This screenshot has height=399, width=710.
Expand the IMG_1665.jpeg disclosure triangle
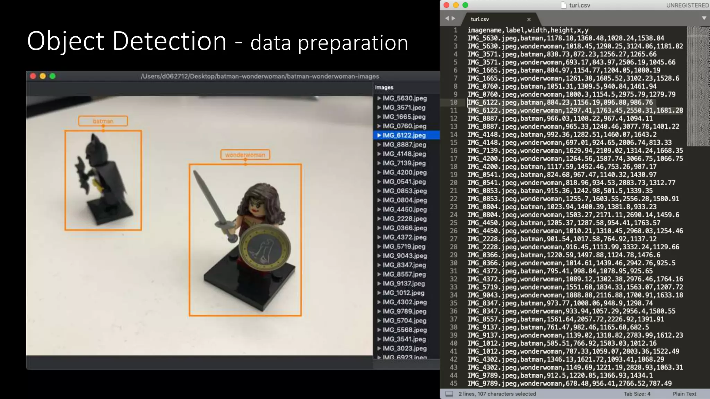click(x=379, y=117)
